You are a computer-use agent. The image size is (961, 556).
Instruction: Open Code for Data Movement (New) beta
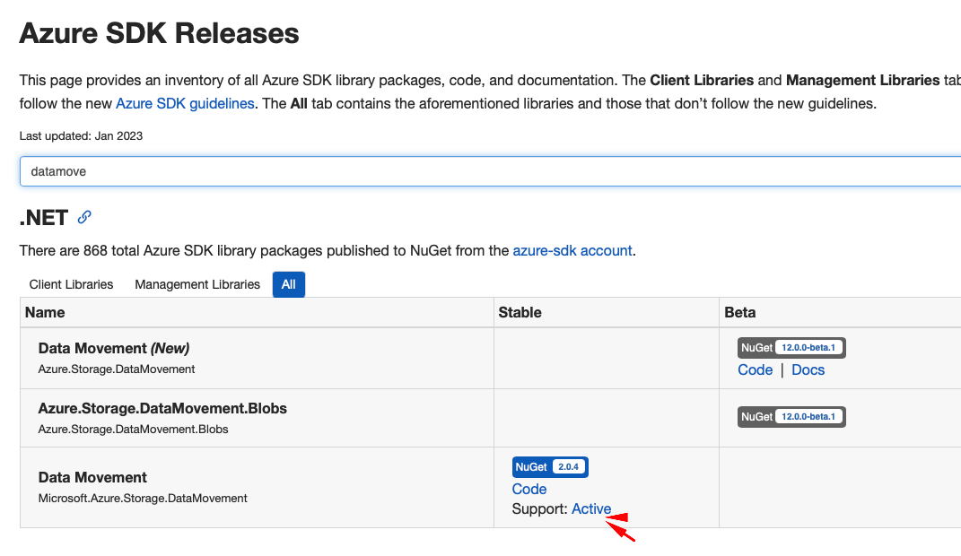755,369
